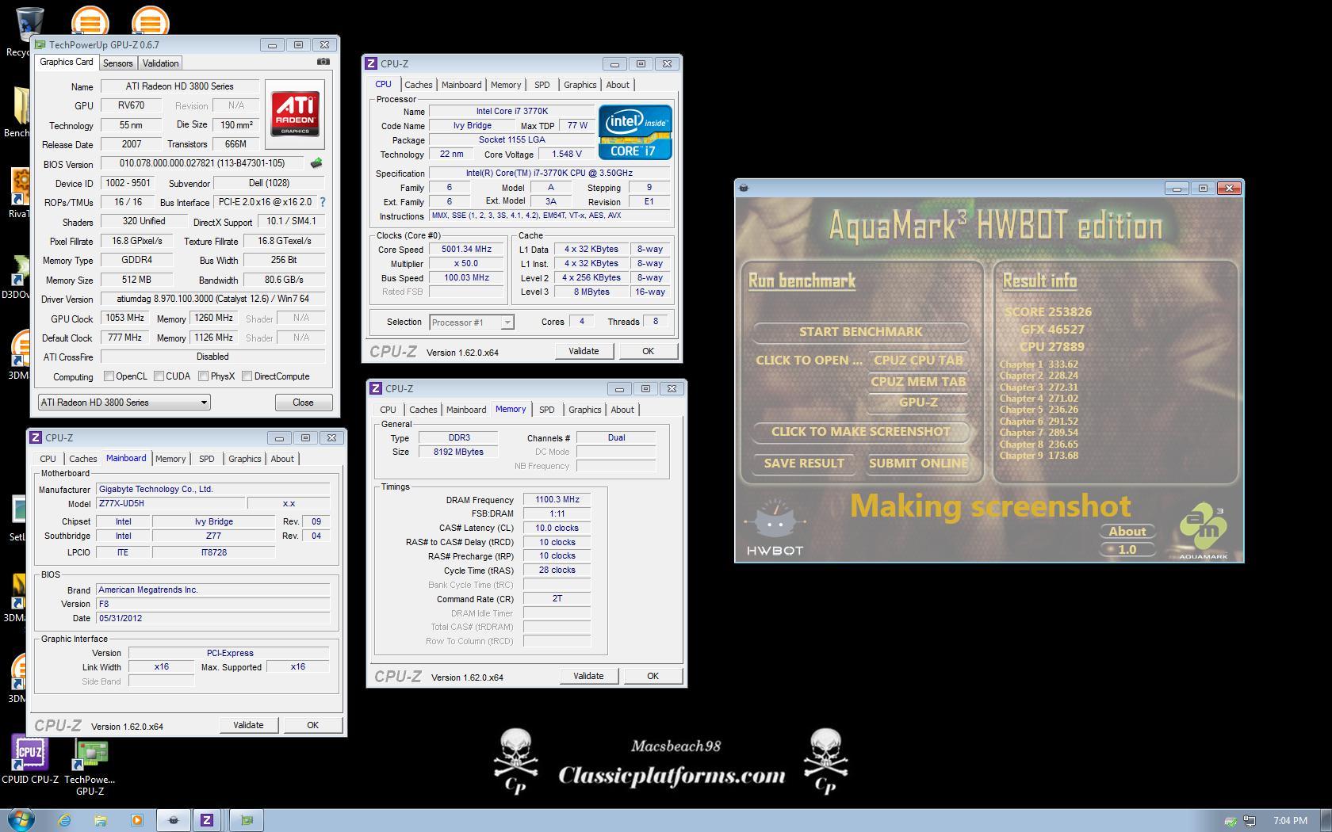Click Validate in the CPU tab window

584,351
